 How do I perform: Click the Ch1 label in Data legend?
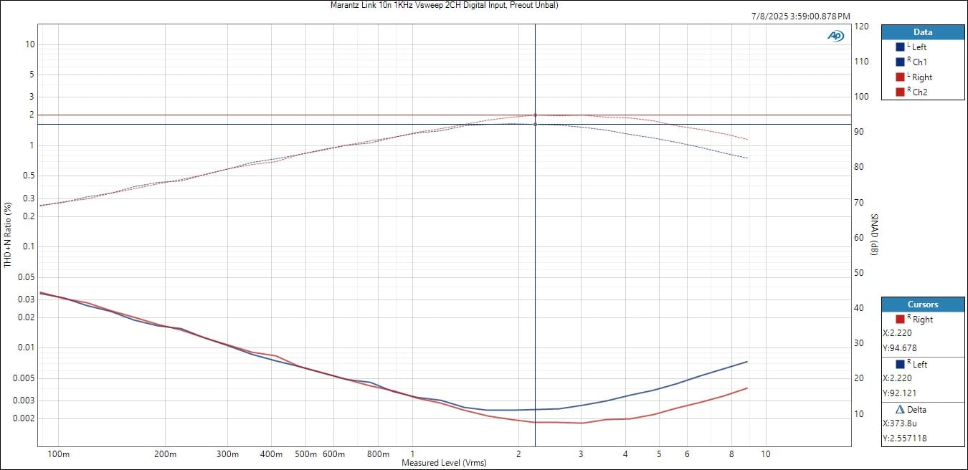click(919, 62)
